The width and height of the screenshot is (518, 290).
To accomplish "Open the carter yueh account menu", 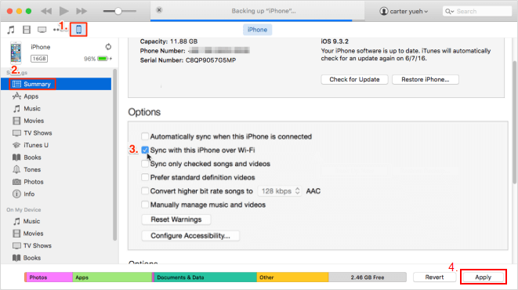I will pyautogui.click(x=404, y=11).
